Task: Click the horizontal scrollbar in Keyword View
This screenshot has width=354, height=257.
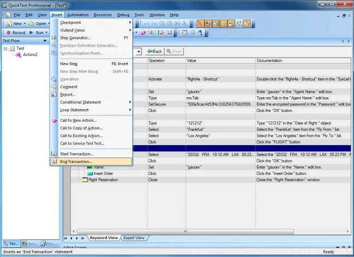Action: click(185, 231)
